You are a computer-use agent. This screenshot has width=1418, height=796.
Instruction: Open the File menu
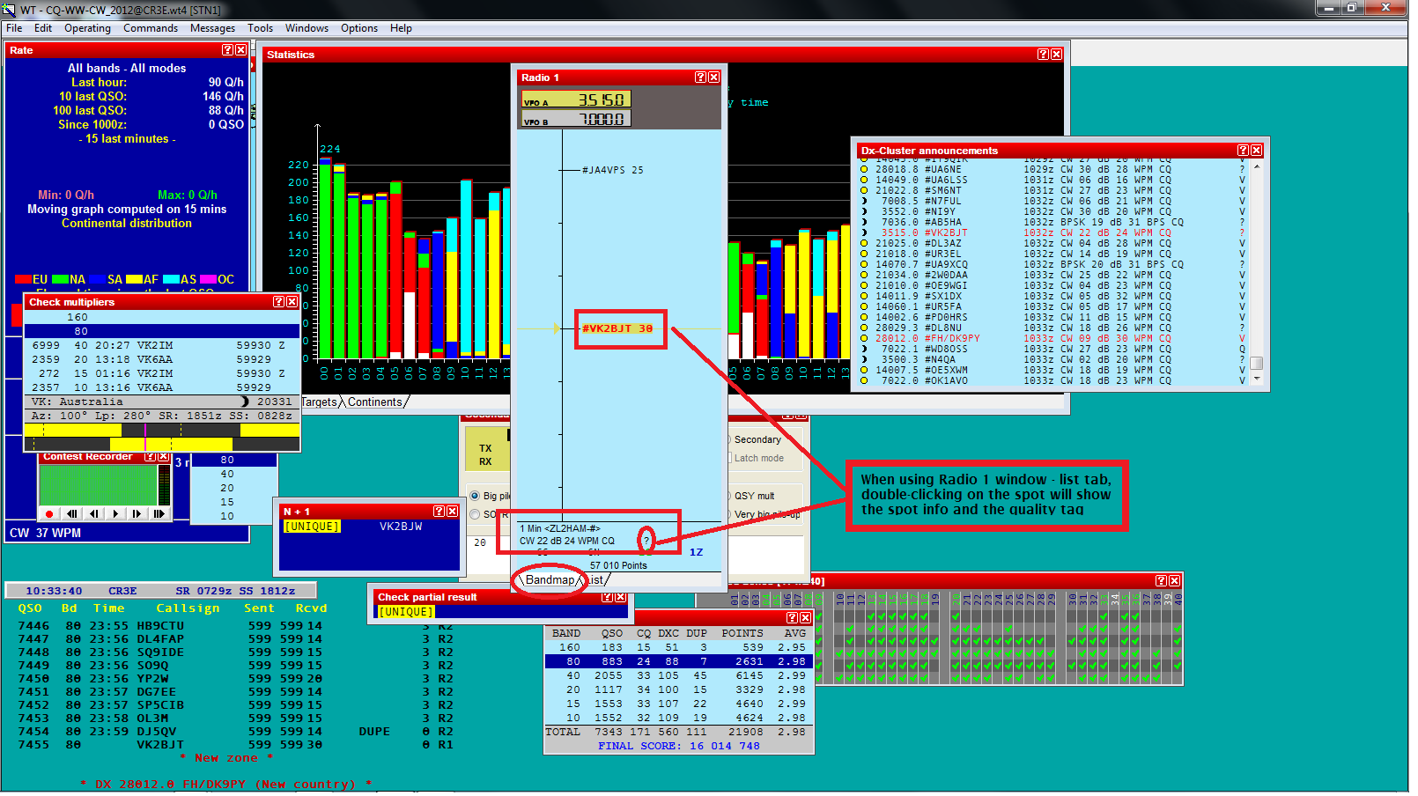click(x=14, y=28)
